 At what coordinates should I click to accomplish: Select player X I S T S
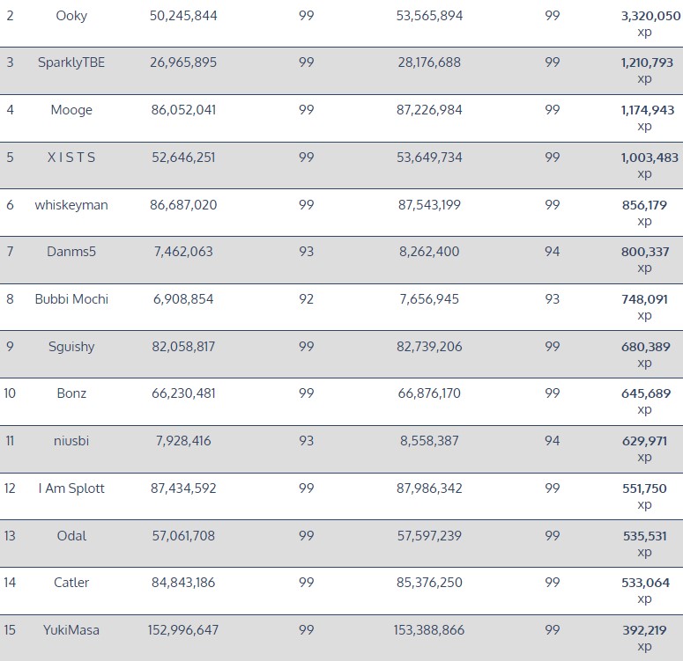[x=71, y=158]
